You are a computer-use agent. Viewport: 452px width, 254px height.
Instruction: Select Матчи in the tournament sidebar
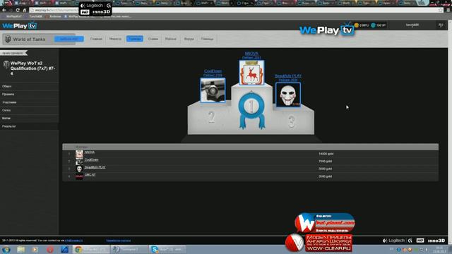[x=6, y=118]
